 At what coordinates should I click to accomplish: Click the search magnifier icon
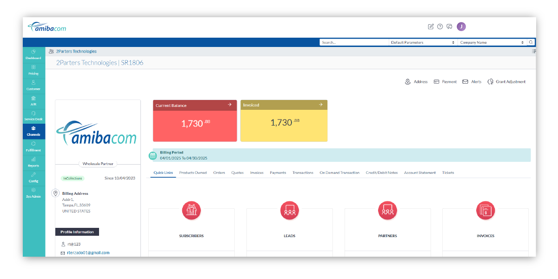point(531,42)
